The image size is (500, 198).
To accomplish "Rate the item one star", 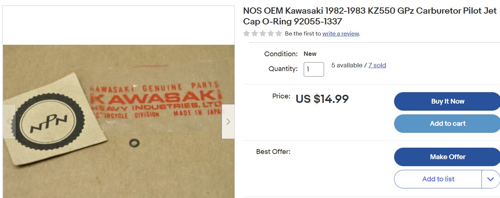I will coord(246,34).
